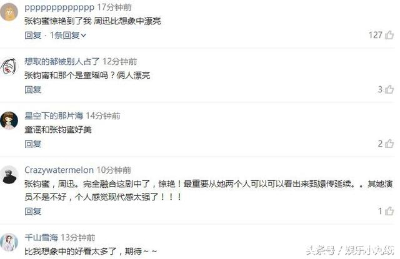Open username Crazywatermelon link
Viewport: 400px width, 259px height.
coord(59,170)
